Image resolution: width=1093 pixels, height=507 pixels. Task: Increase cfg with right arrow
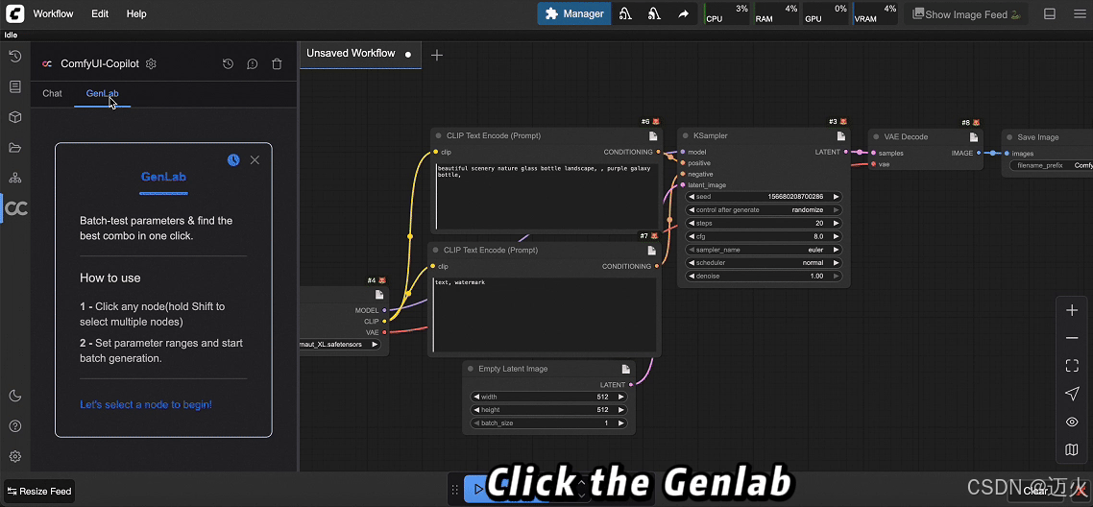coord(836,236)
